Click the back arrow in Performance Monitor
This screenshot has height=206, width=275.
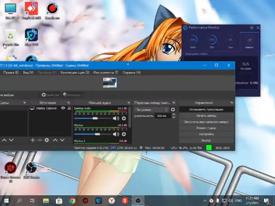pyautogui.click(x=252, y=28)
